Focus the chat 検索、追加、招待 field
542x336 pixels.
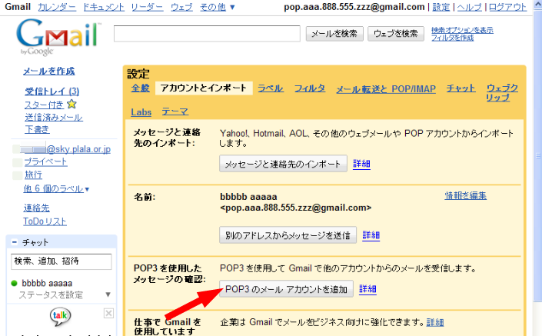[62, 261]
